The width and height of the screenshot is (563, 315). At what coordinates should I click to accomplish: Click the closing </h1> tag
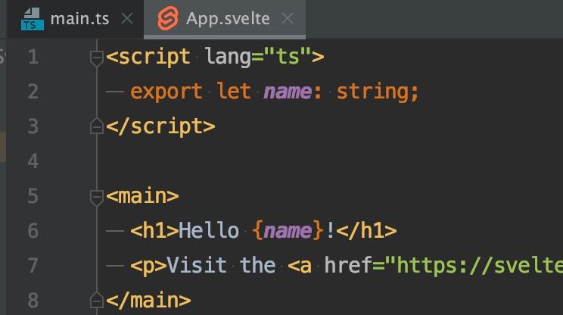[366, 231]
